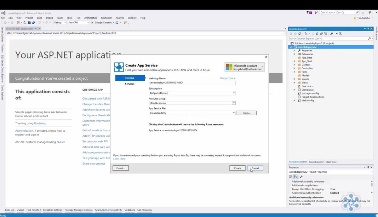Open the ReSharper menu

106,18
